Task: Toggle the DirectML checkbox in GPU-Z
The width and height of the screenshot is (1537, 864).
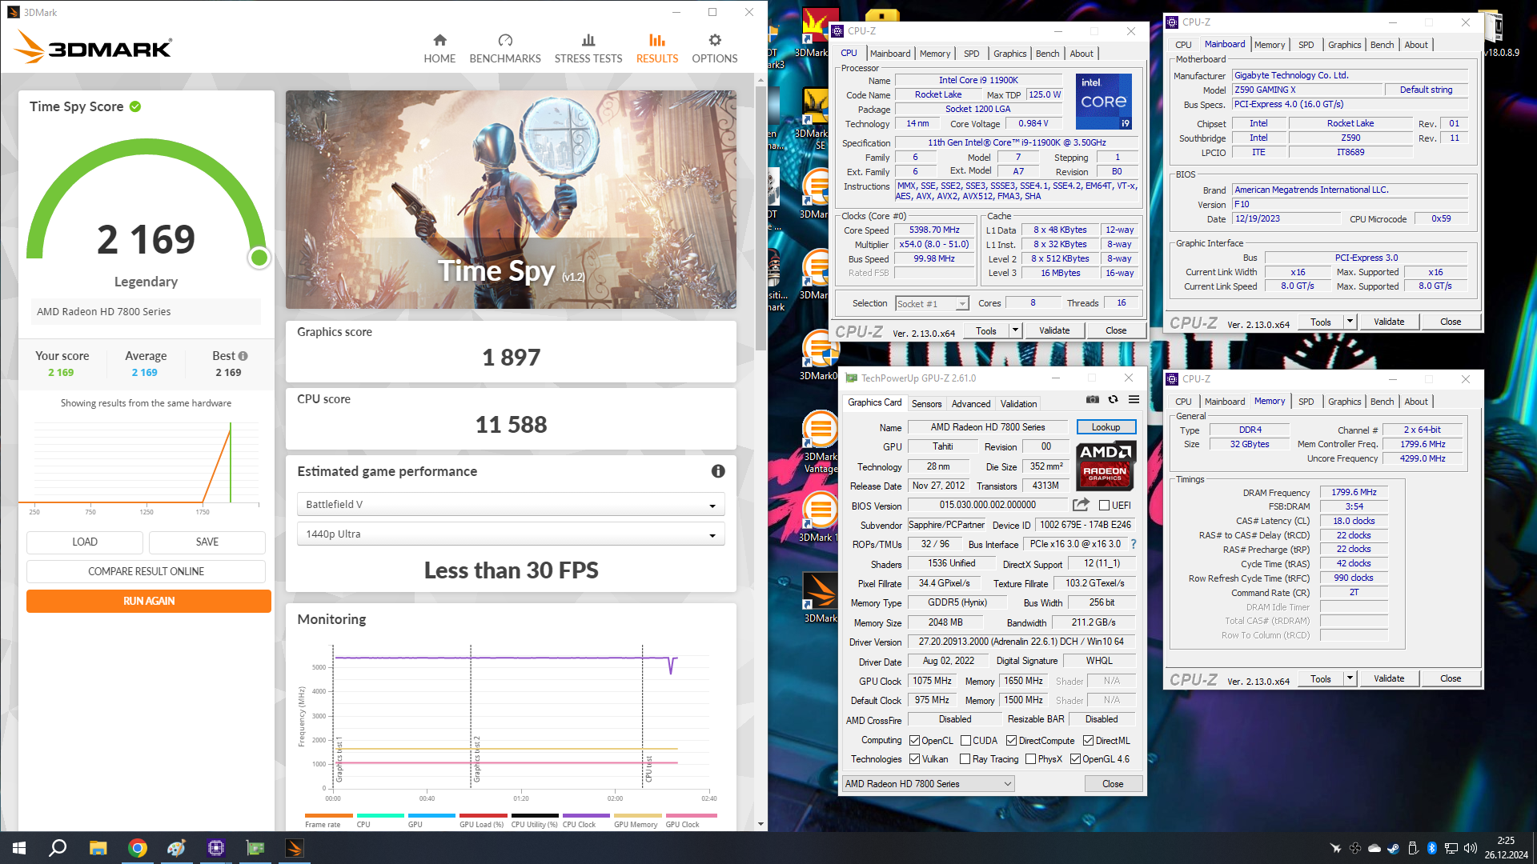Action: pyautogui.click(x=1088, y=741)
